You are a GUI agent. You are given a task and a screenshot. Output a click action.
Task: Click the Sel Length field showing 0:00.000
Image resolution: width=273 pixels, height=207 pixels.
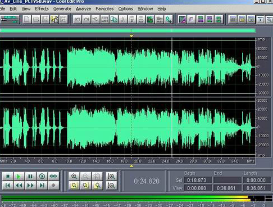[257, 180]
